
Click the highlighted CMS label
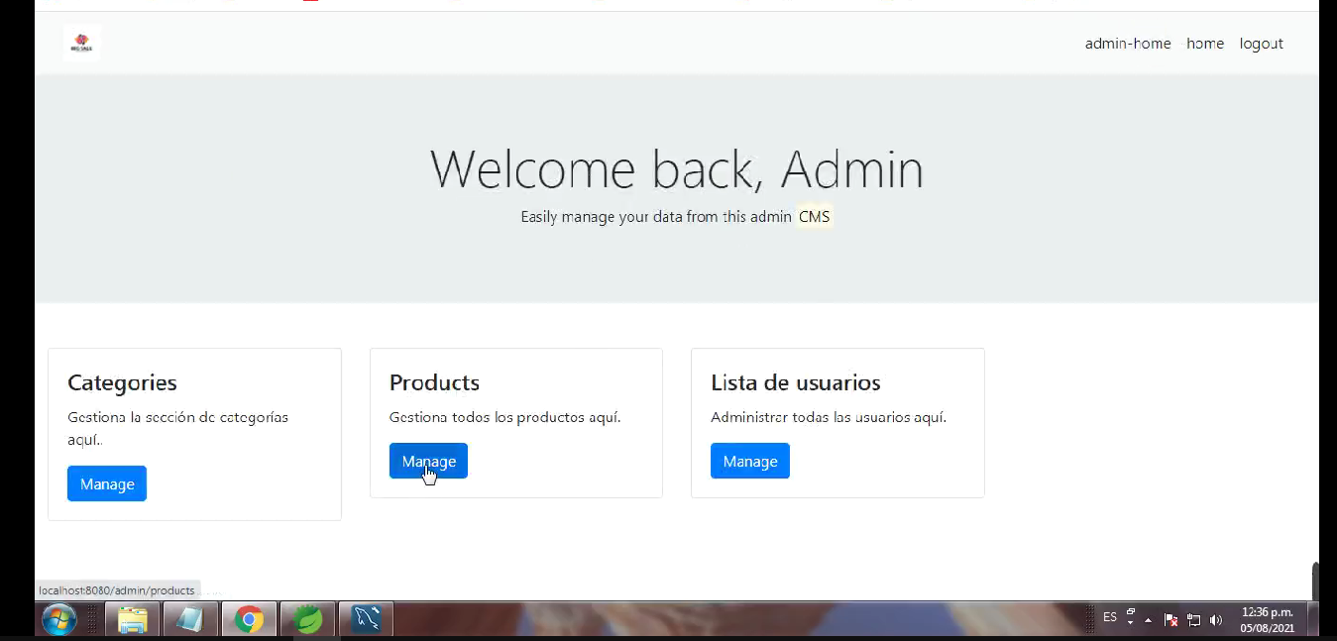(814, 216)
